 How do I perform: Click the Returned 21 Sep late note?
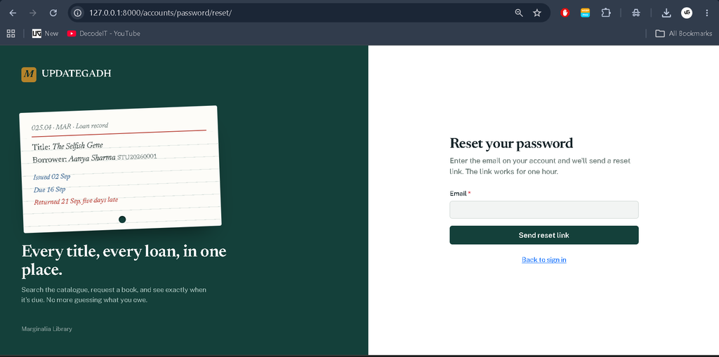point(76,201)
